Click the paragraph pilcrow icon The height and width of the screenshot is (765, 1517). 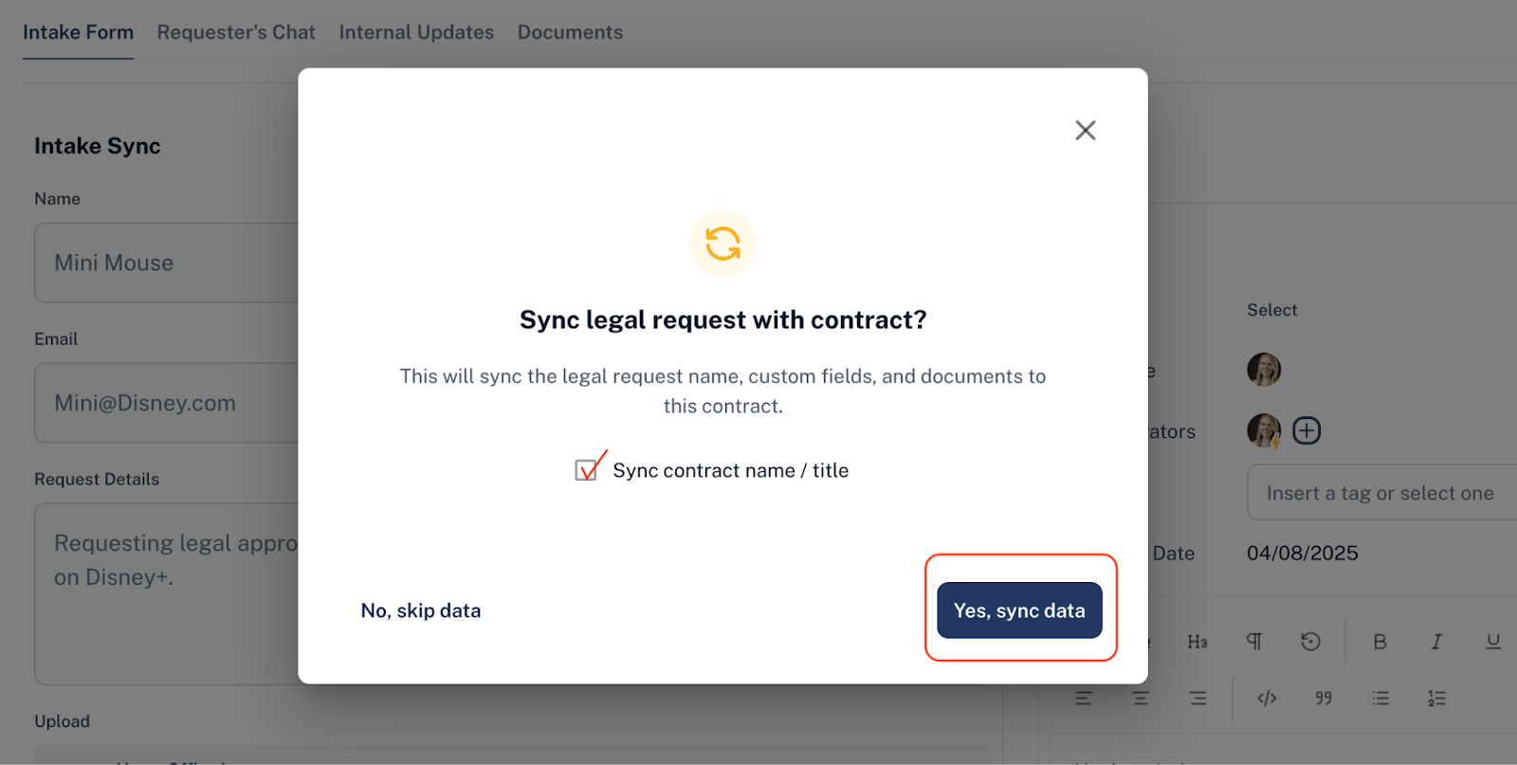1254,642
